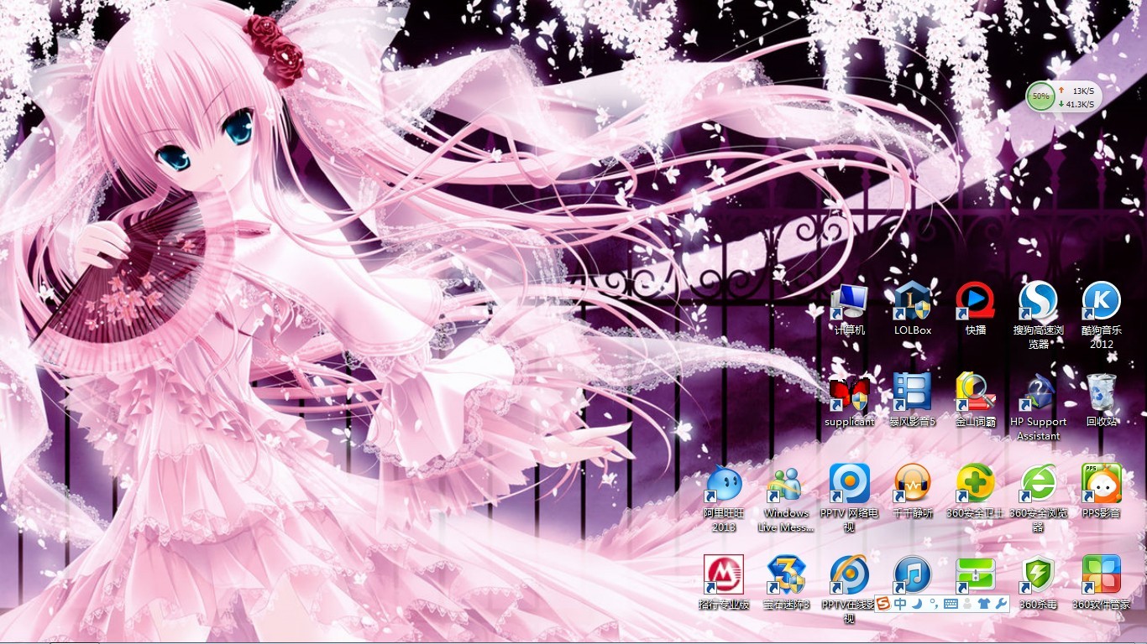This screenshot has height=644, width=1147.
Task: Launch 金山词霸 dictionary shortcut
Action: (x=975, y=401)
